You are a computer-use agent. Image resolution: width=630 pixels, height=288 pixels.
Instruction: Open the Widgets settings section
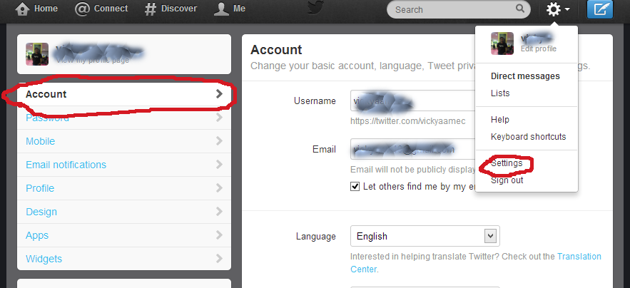pos(124,259)
